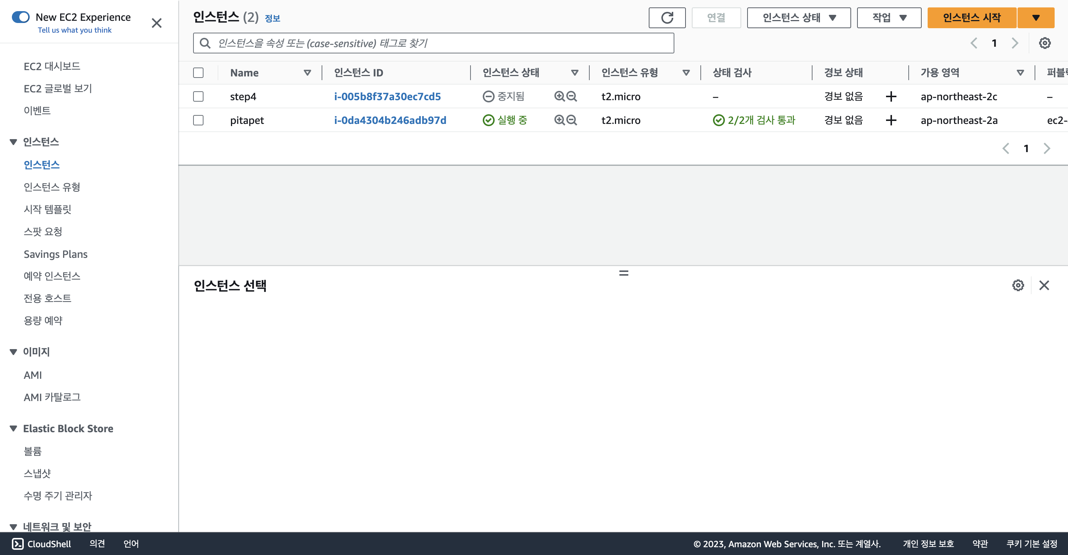Click zoom-in filter icon in step4 row
Viewport: 1068px width, 555px height.
tap(559, 96)
